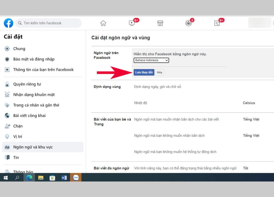Open the Groups icon in top bar
Viewport: 274px width, 197px height.
coord(188,23)
